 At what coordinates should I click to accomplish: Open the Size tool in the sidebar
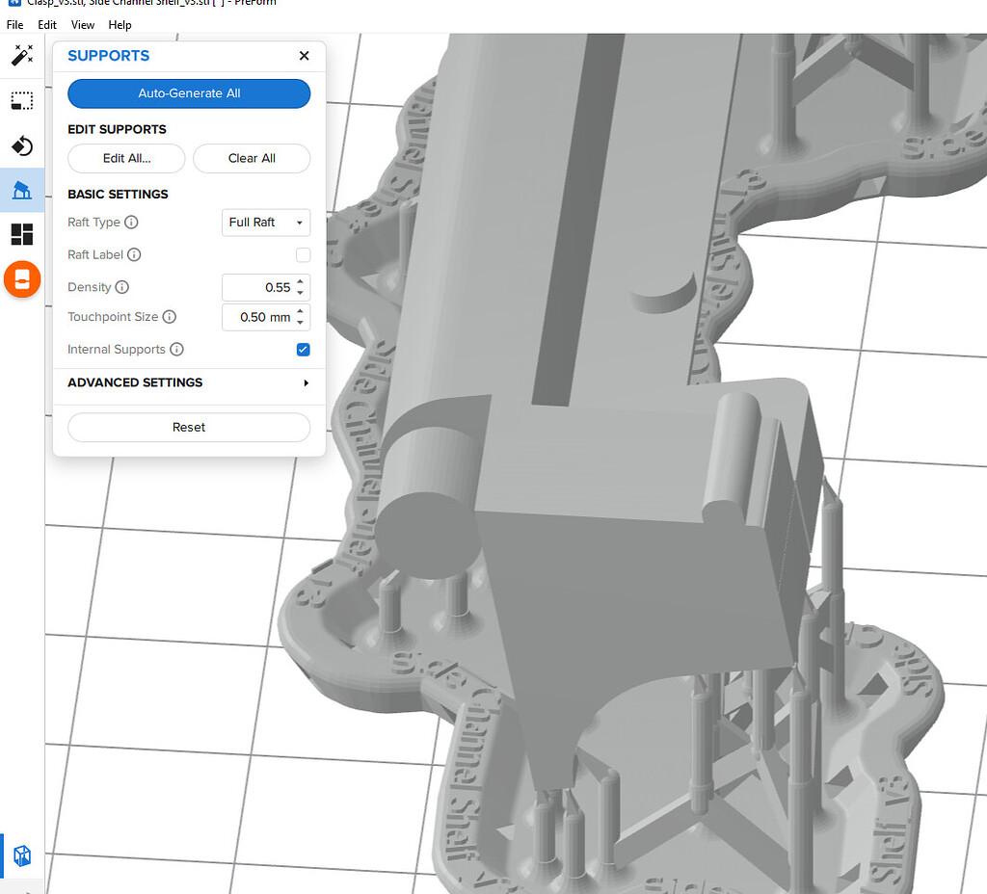coord(22,100)
